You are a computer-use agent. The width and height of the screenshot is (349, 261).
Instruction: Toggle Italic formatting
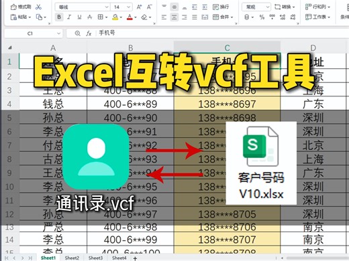click(x=69, y=17)
